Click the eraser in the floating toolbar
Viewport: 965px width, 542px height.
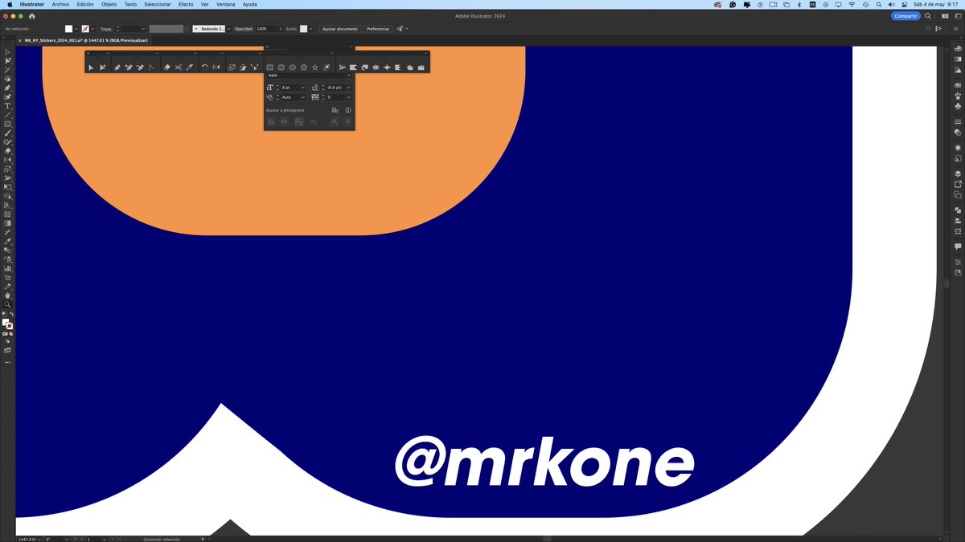tap(167, 67)
